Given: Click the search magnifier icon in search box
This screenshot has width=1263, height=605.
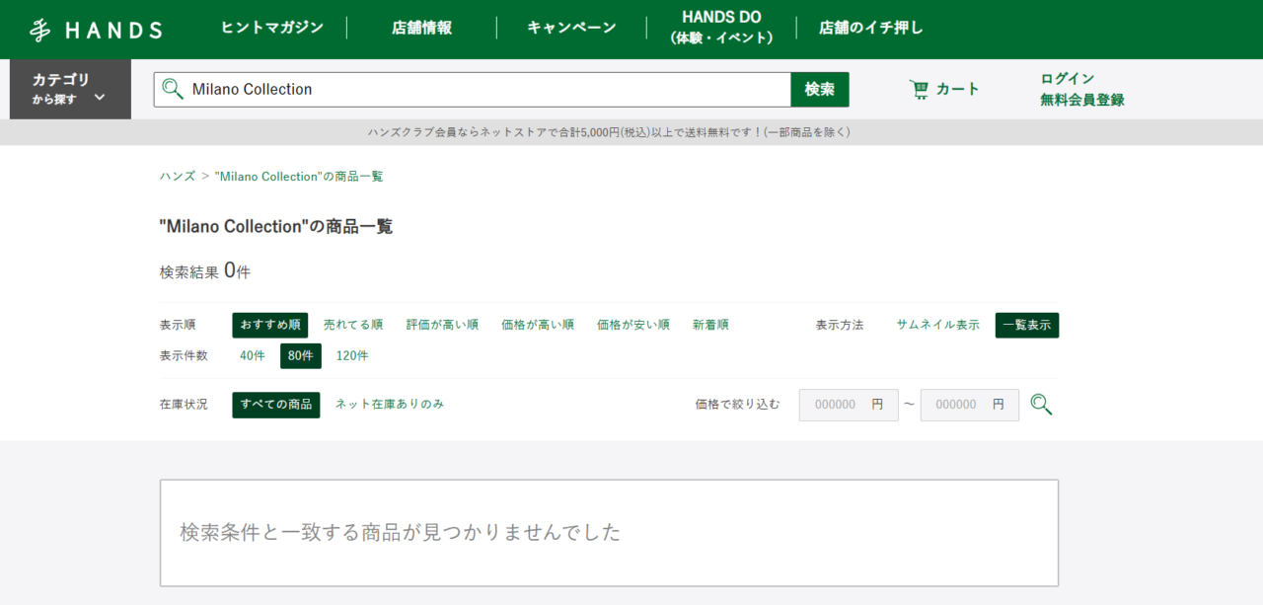Looking at the screenshot, I should click(173, 89).
